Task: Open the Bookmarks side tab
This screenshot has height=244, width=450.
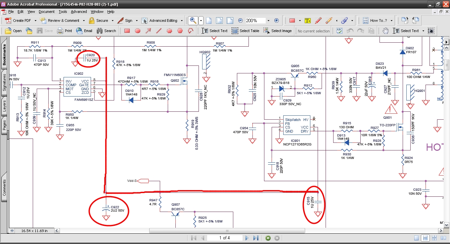Action: pos(4,55)
